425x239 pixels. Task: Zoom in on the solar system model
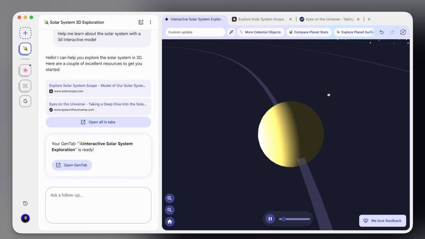pos(169,198)
